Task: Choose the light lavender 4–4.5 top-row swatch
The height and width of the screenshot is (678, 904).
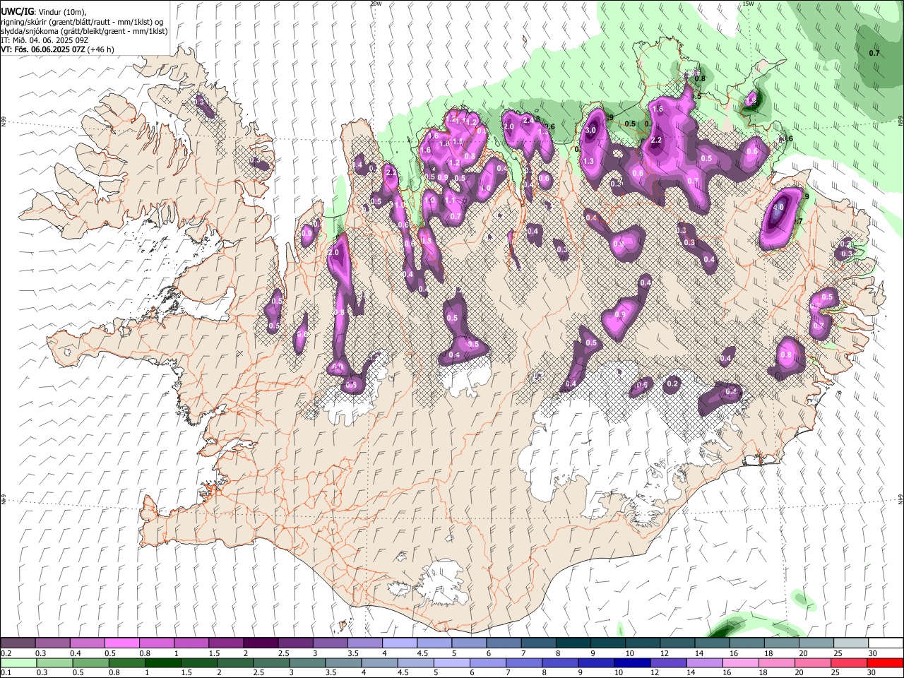Action: 399,643
